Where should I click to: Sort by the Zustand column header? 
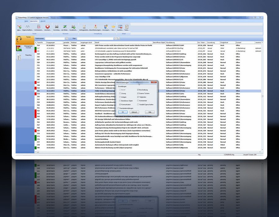245,43
